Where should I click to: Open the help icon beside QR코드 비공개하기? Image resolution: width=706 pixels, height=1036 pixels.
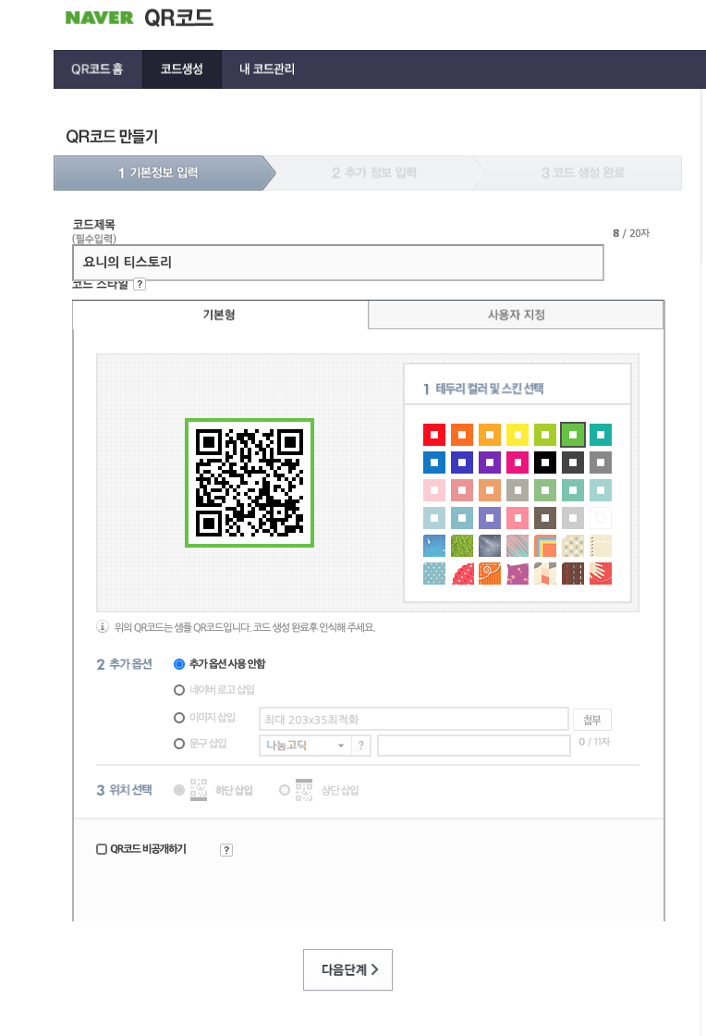pyautogui.click(x=226, y=850)
